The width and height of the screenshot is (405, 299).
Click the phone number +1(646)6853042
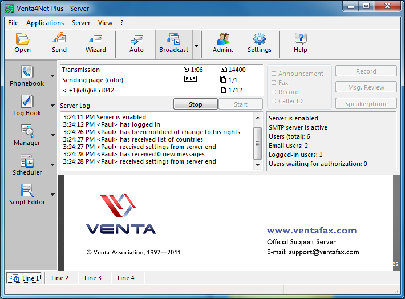(x=91, y=90)
